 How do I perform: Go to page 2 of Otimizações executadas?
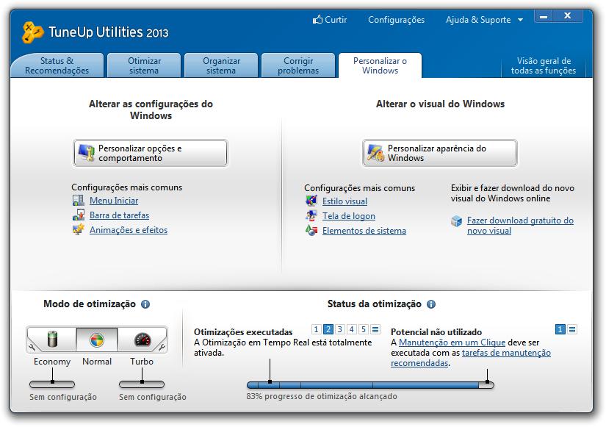[328, 329]
